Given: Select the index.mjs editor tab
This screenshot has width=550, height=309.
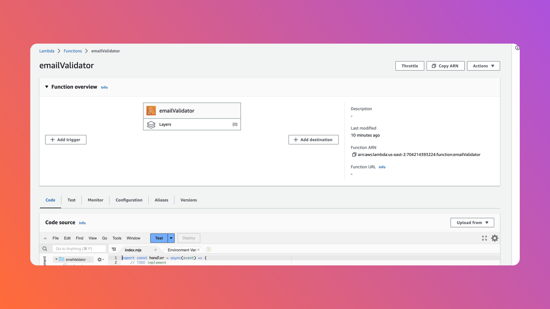Looking at the screenshot, I should coord(133,250).
